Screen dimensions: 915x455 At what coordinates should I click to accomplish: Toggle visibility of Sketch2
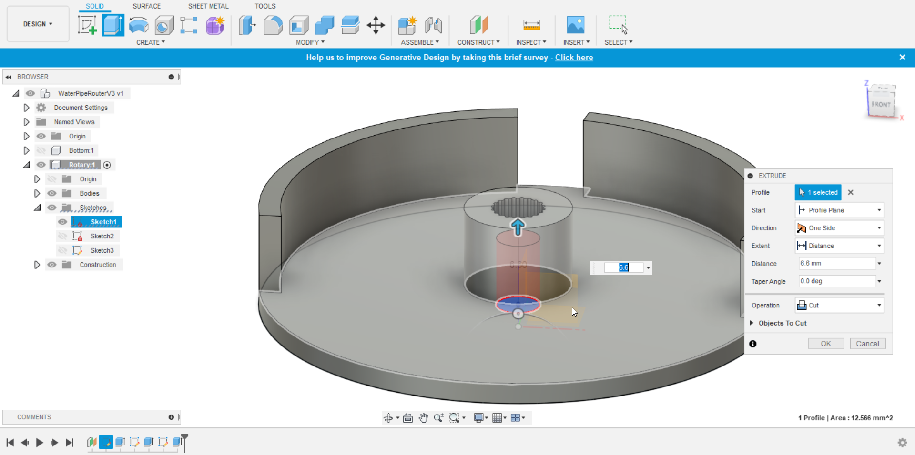[x=62, y=236]
